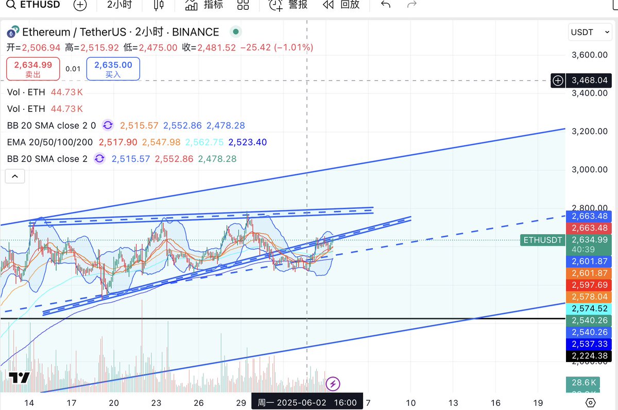
Task: Start bar replay with 回放
Action: pos(341,5)
